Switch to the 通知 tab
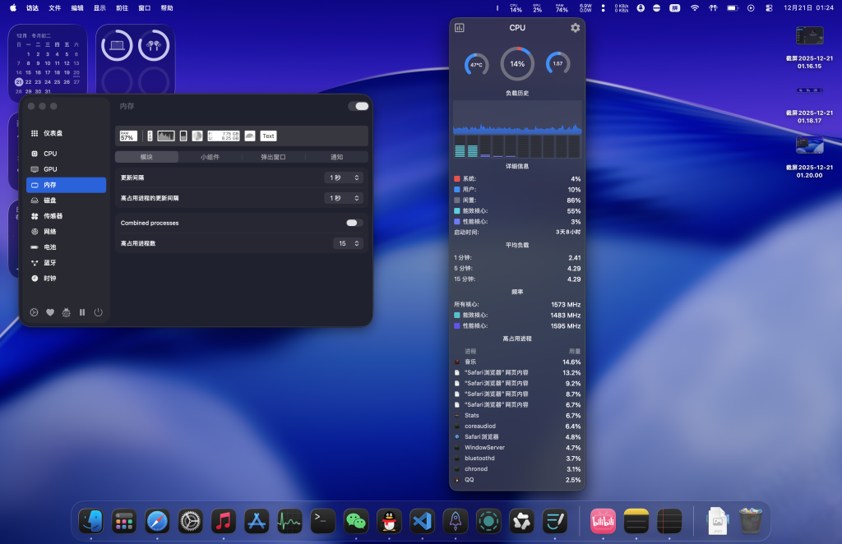This screenshot has width=842, height=544. click(336, 157)
